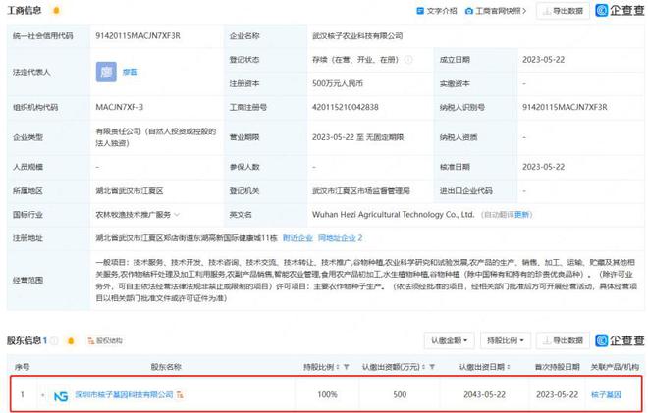Open the 文字介绍 link
This screenshot has height=413, width=648.
click(x=442, y=11)
